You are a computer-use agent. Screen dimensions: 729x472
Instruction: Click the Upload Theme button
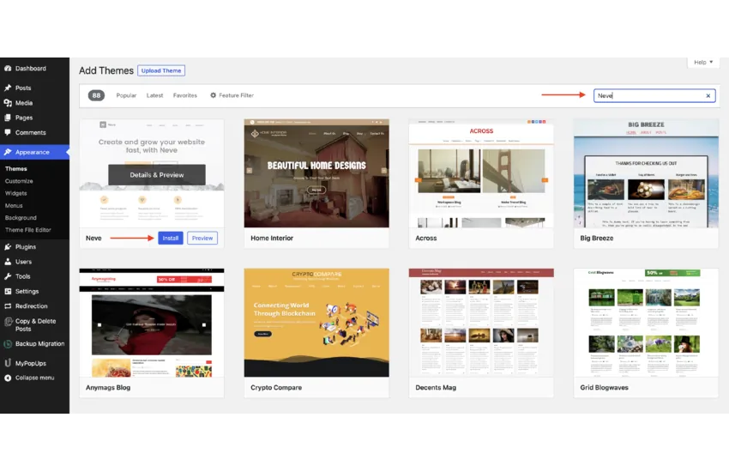pyautogui.click(x=161, y=70)
